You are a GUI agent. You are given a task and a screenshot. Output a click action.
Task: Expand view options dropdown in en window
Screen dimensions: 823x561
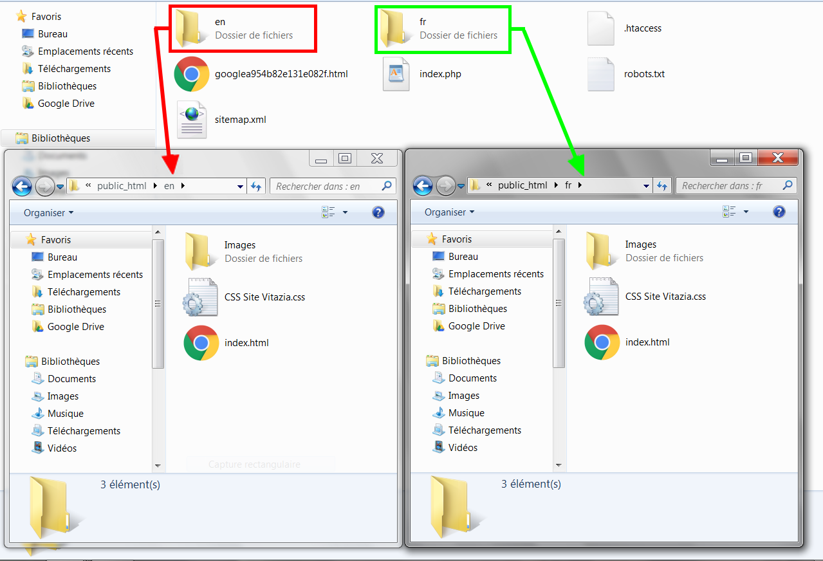click(345, 212)
